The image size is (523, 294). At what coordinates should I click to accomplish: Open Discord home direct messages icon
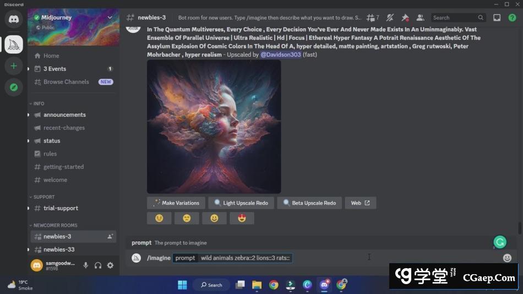14,19
